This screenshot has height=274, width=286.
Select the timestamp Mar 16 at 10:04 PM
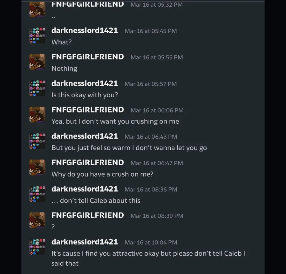[151, 242]
